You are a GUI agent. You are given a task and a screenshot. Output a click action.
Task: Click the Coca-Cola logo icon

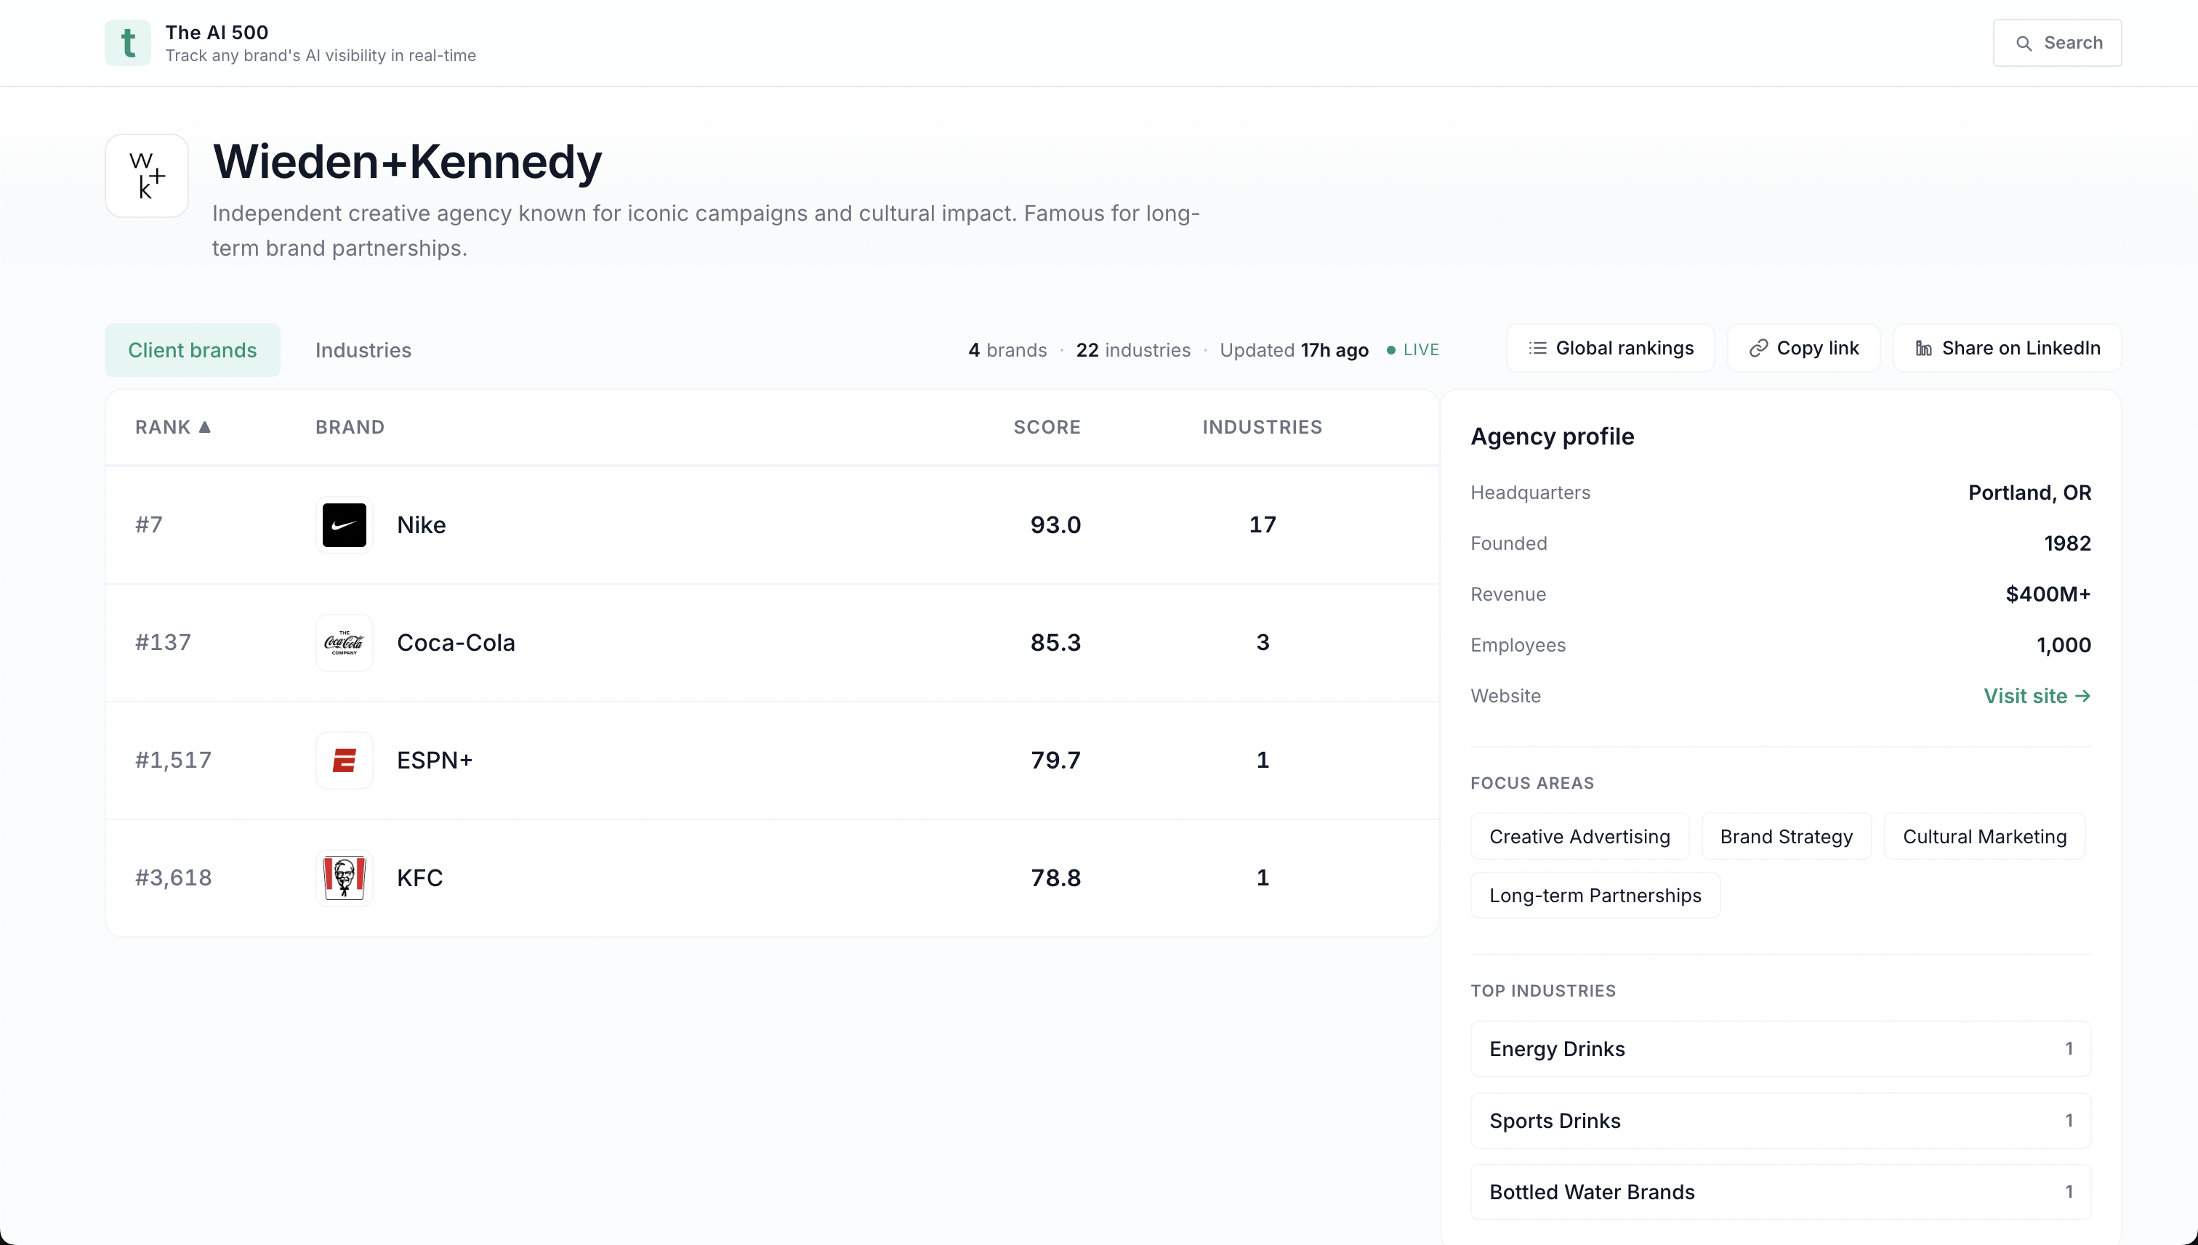point(344,643)
